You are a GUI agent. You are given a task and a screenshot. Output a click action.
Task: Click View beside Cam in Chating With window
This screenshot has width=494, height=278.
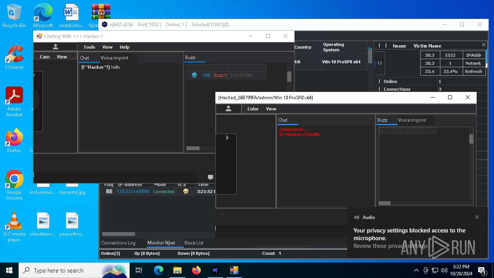[x=62, y=57]
